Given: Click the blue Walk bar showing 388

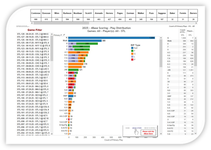Looking at the screenshot, I should coord(84,41).
